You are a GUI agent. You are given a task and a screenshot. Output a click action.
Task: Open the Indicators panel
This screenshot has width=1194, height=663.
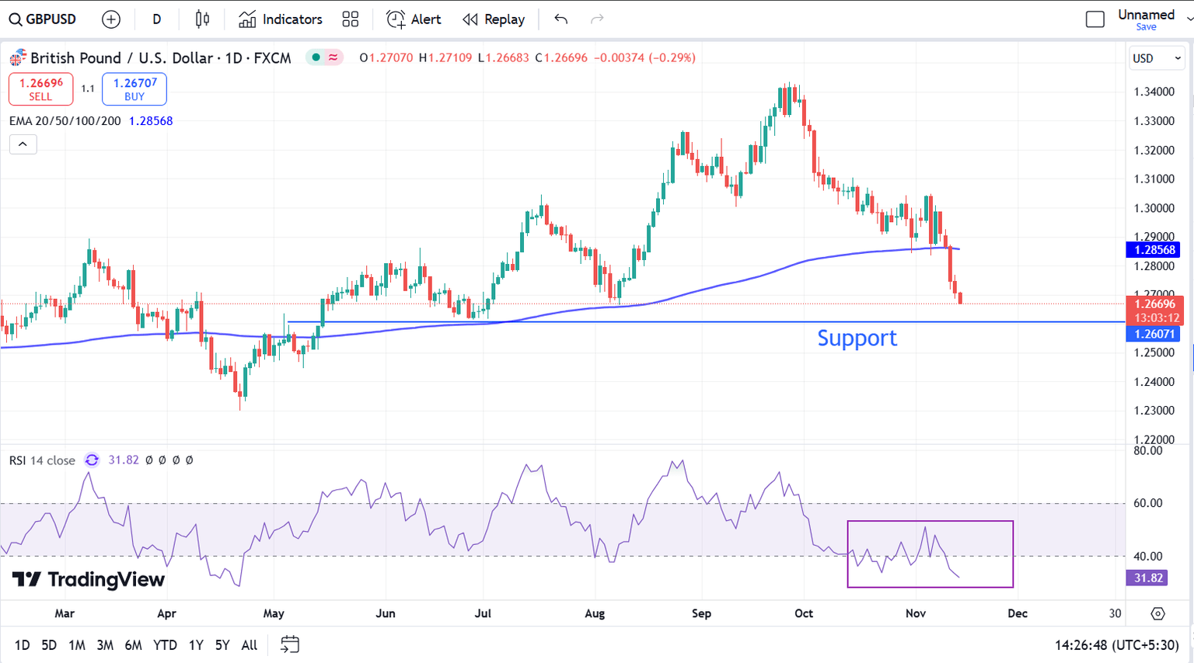(281, 19)
